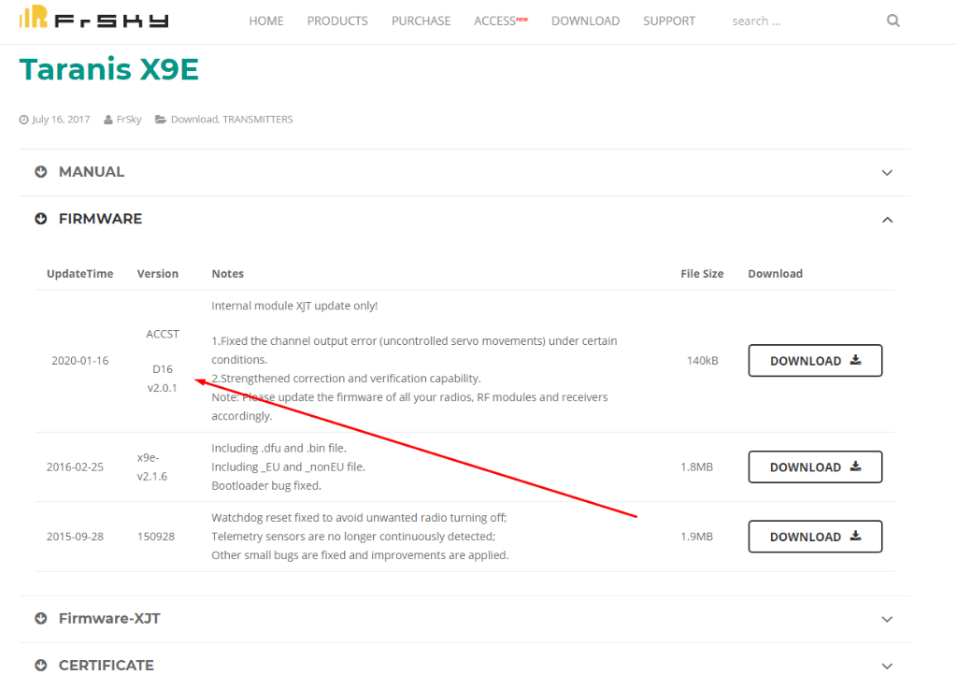Screen dimensions: 957x689
Task: Click the circled arrow icon beside FIRMWARE
Action: coord(41,219)
